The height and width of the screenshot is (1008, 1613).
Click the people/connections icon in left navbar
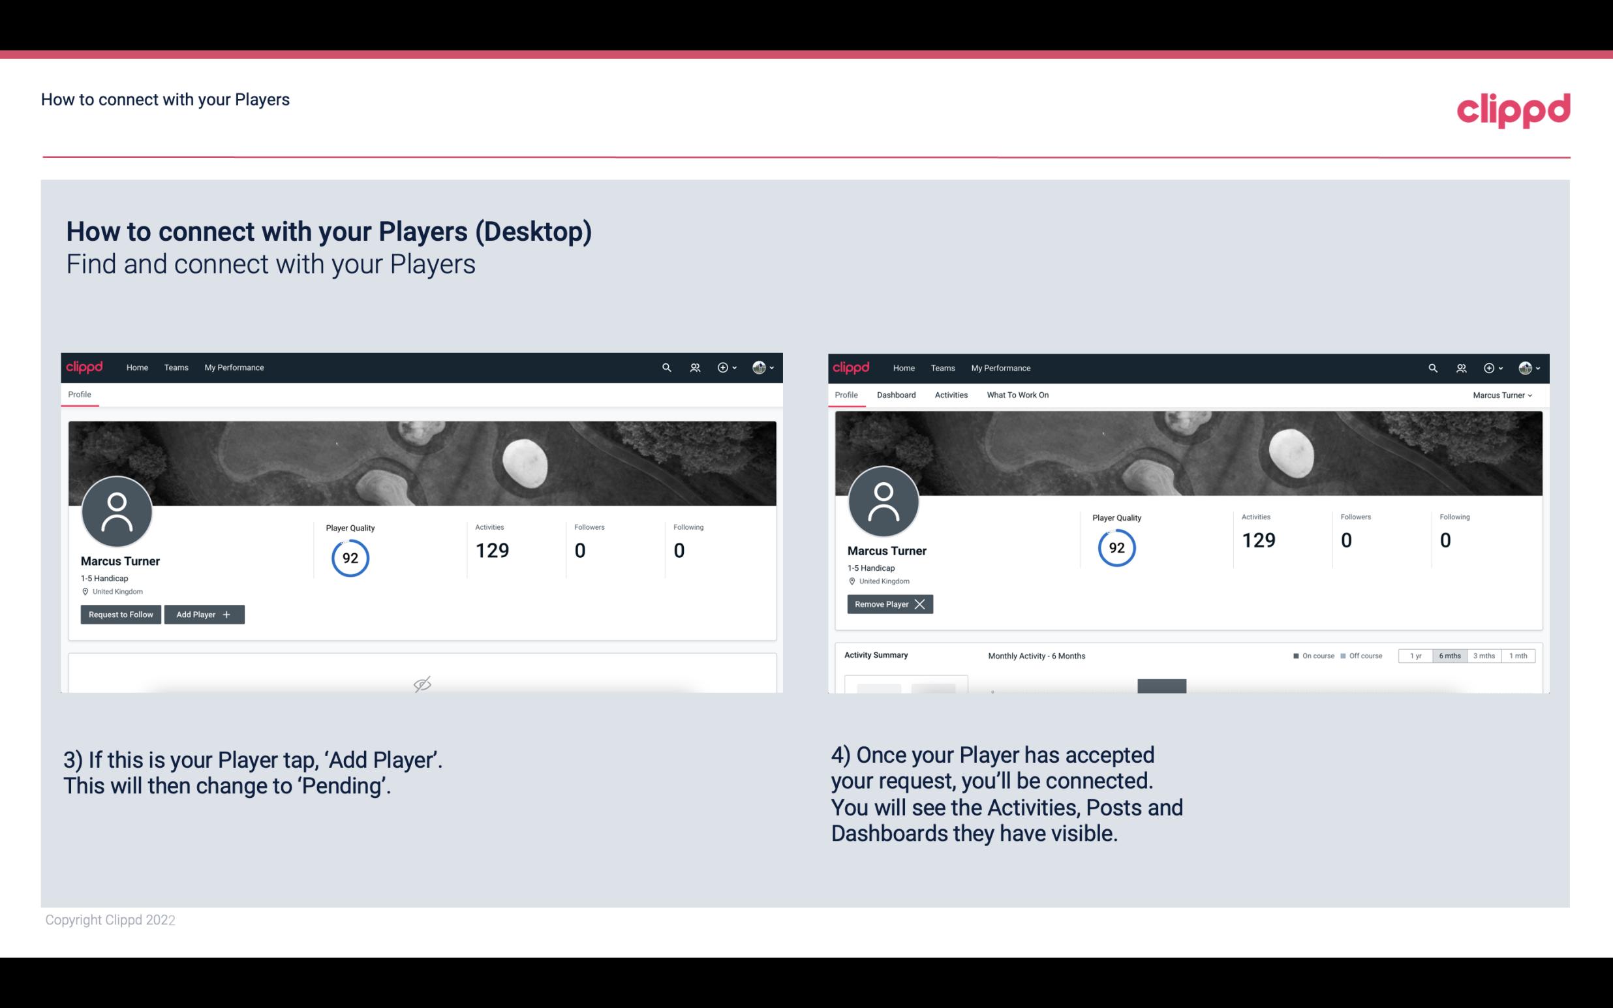pyautogui.click(x=693, y=367)
